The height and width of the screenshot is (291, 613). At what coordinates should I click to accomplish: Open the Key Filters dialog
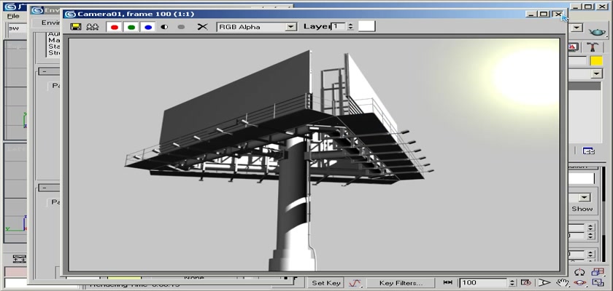click(401, 282)
